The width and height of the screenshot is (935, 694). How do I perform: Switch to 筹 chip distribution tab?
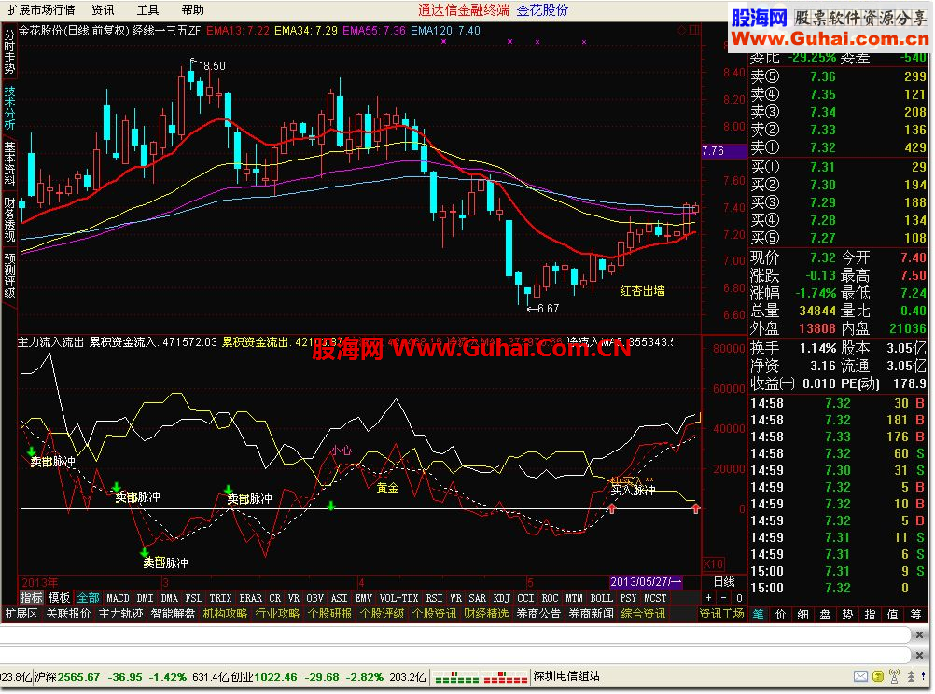coord(915,614)
